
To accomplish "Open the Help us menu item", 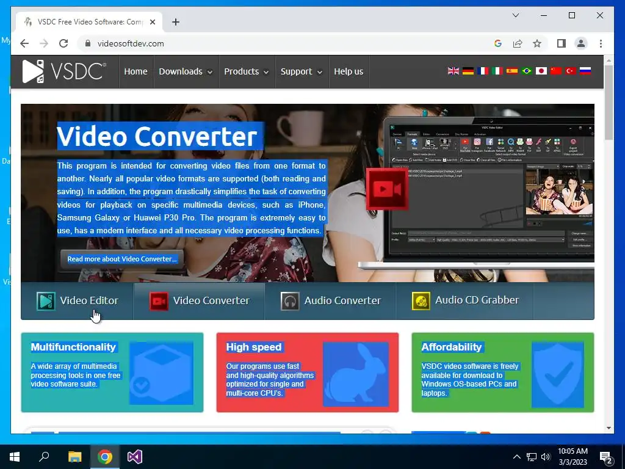I will (x=349, y=72).
